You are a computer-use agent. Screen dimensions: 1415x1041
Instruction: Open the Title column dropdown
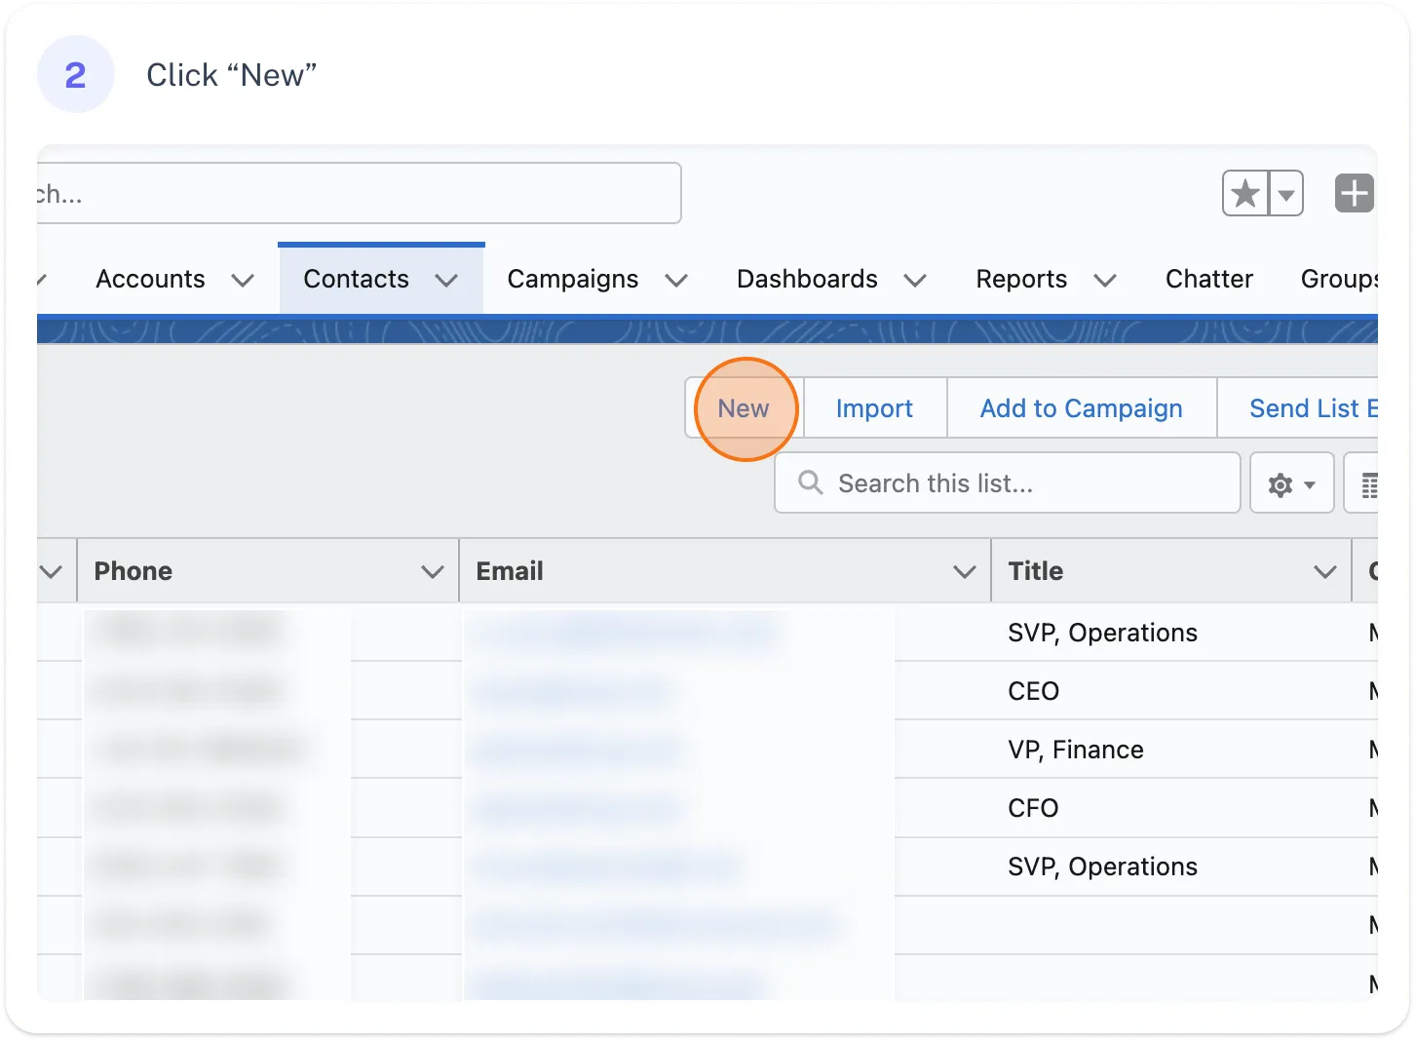[x=1323, y=571]
